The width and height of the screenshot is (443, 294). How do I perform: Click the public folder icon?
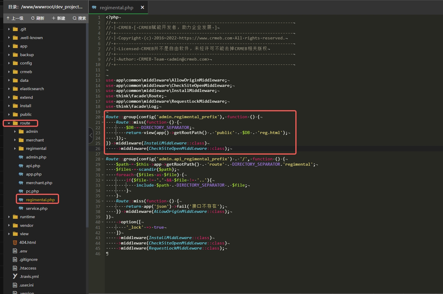click(x=15, y=114)
